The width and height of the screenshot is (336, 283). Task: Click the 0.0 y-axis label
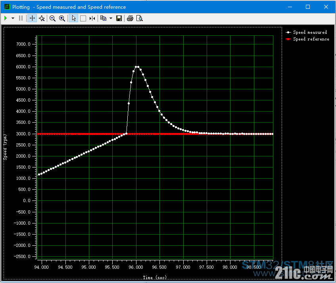(x=27, y=200)
